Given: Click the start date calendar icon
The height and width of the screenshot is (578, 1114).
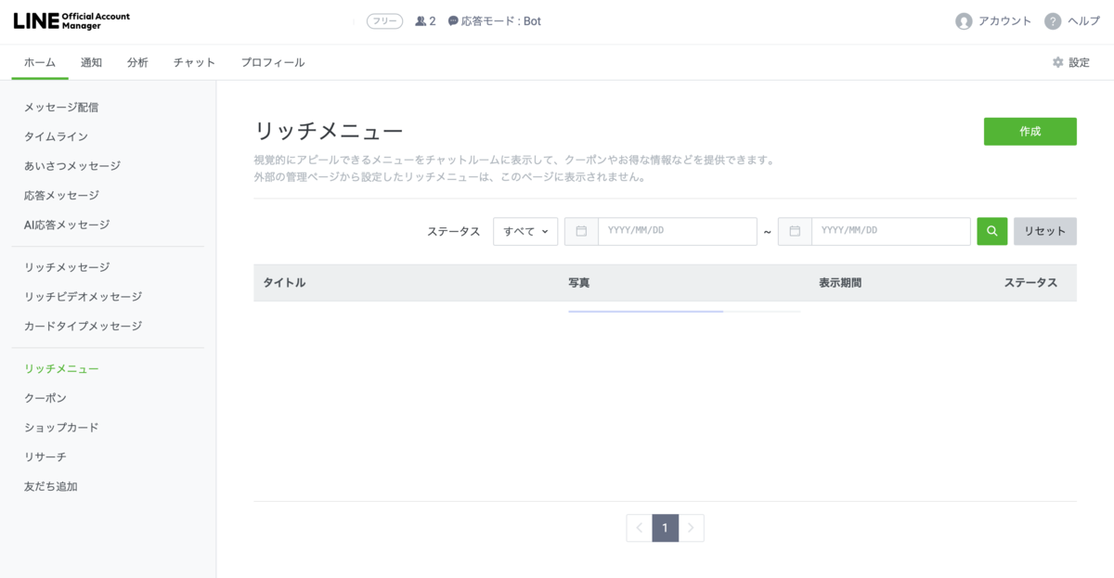Looking at the screenshot, I should click(581, 231).
